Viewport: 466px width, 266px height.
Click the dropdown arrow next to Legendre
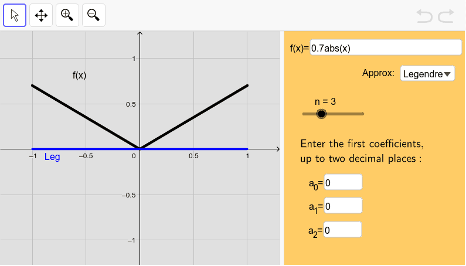(447, 74)
